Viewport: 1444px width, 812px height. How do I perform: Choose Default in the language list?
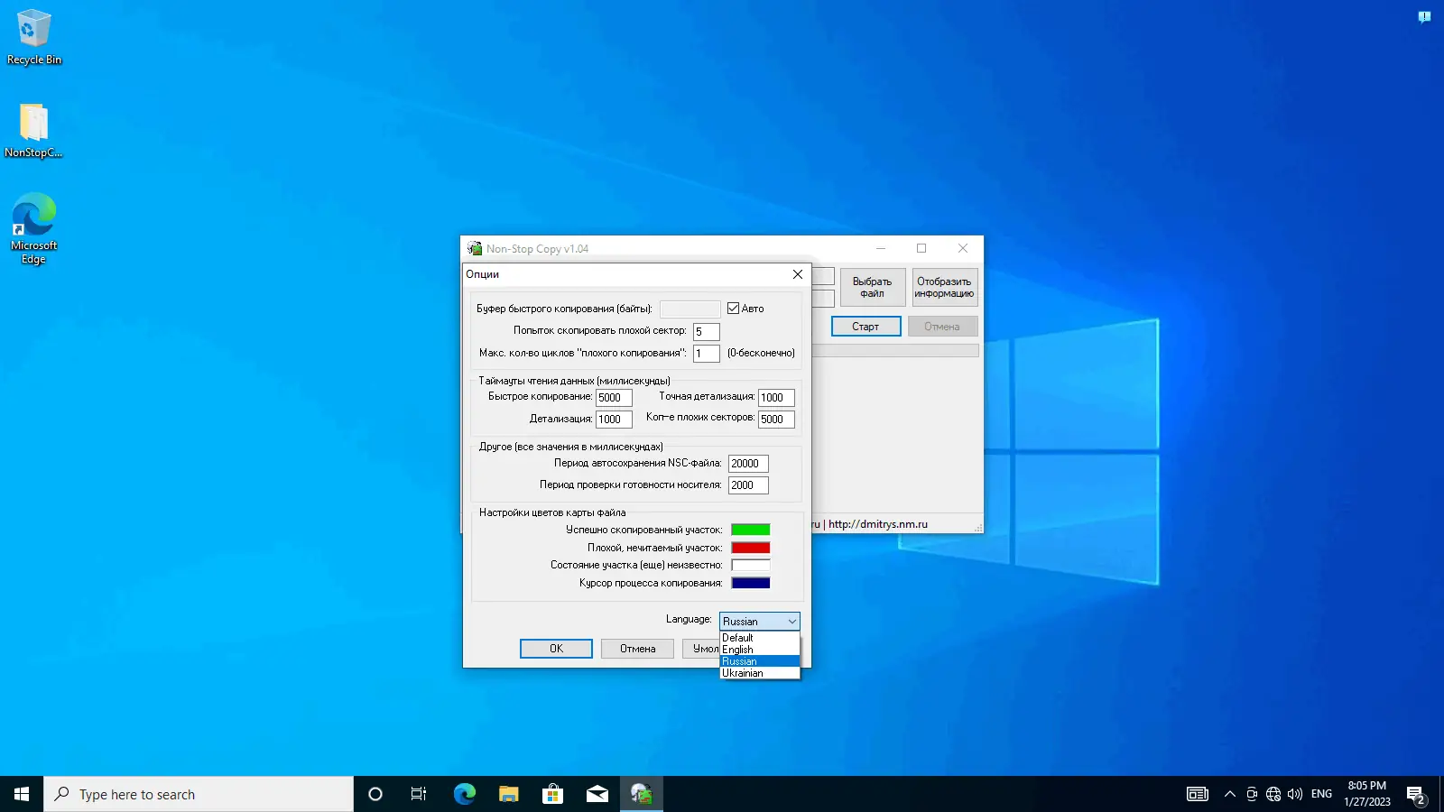pyautogui.click(x=759, y=638)
